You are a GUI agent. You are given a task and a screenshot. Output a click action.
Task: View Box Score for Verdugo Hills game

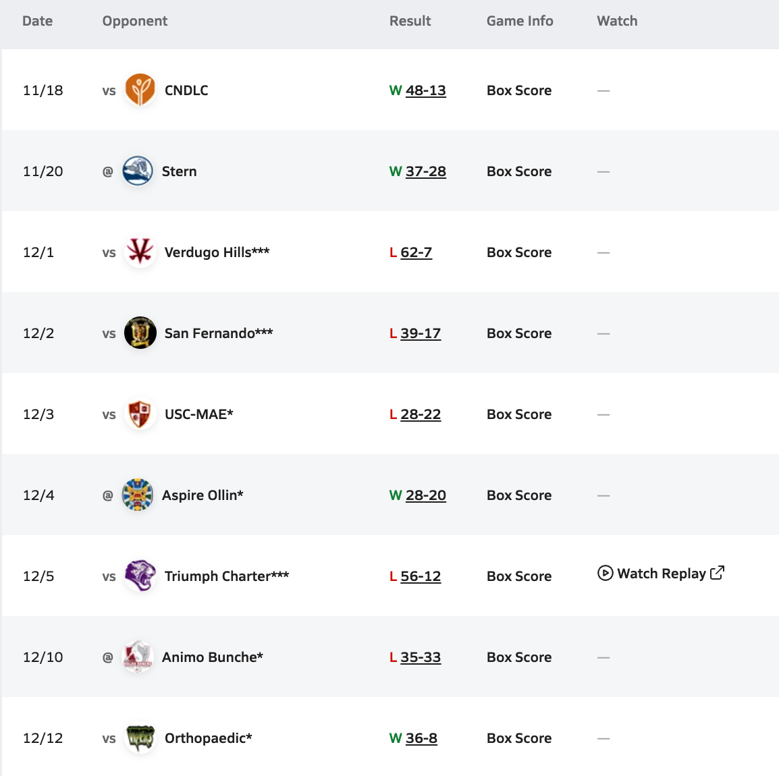point(519,252)
